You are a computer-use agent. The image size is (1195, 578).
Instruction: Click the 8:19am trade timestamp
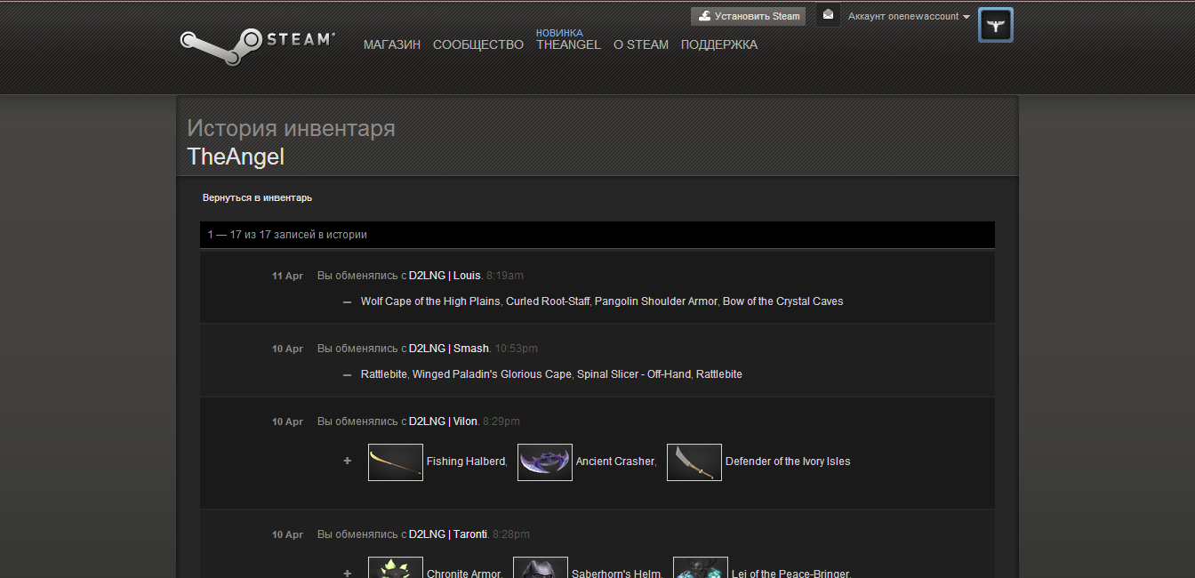[505, 276]
